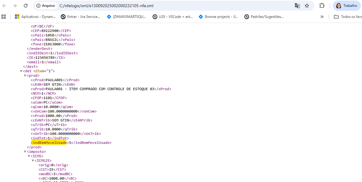Screen dimensions: 362x182
Task: Click the vUnCom value line
Action: (x=64, y=111)
